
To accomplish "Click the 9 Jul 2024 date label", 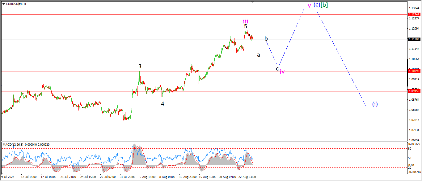I will 8,177.
